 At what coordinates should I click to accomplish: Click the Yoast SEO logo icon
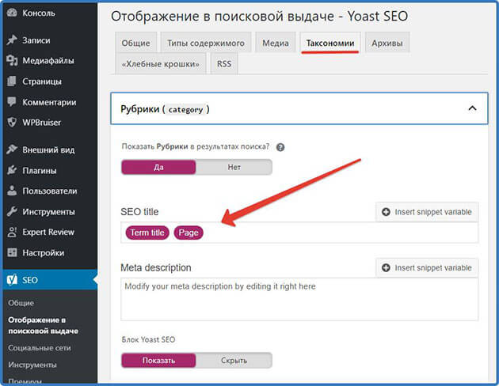(12, 280)
